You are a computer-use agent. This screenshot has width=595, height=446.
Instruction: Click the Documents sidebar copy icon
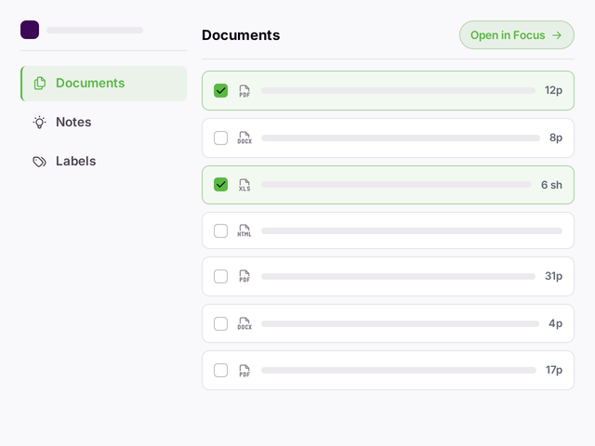click(x=40, y=83)
